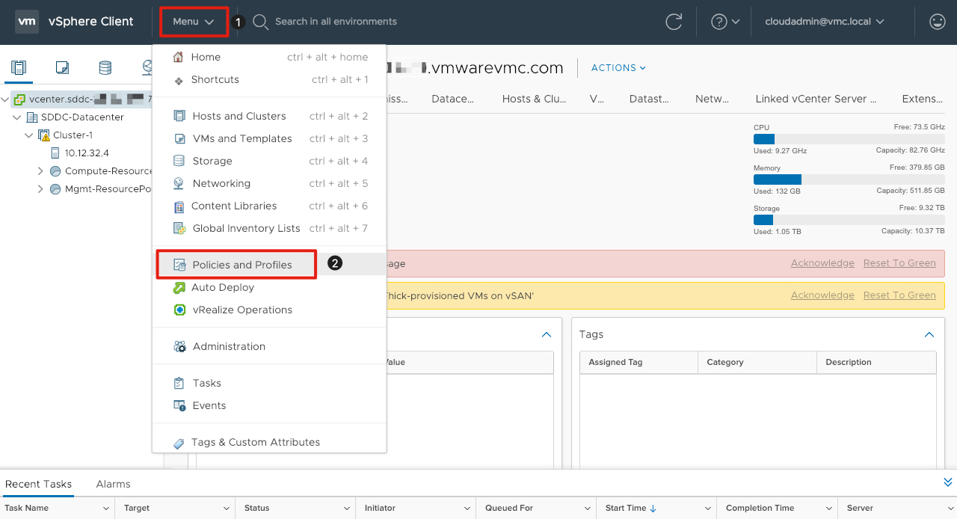This screenshot has height=519, width=957.
Task: Select the Storage inventory icon
Action: 105,68
